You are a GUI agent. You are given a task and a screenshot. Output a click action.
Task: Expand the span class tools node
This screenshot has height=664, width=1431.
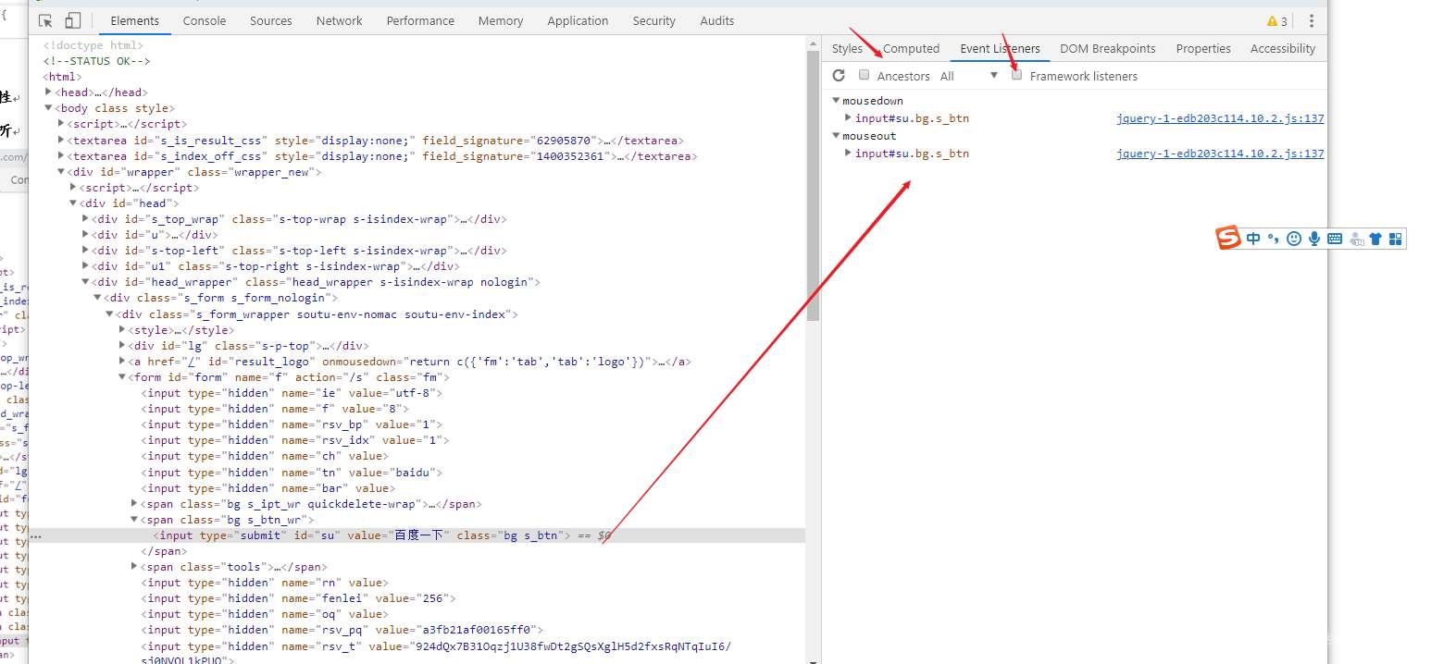(134, 567)
